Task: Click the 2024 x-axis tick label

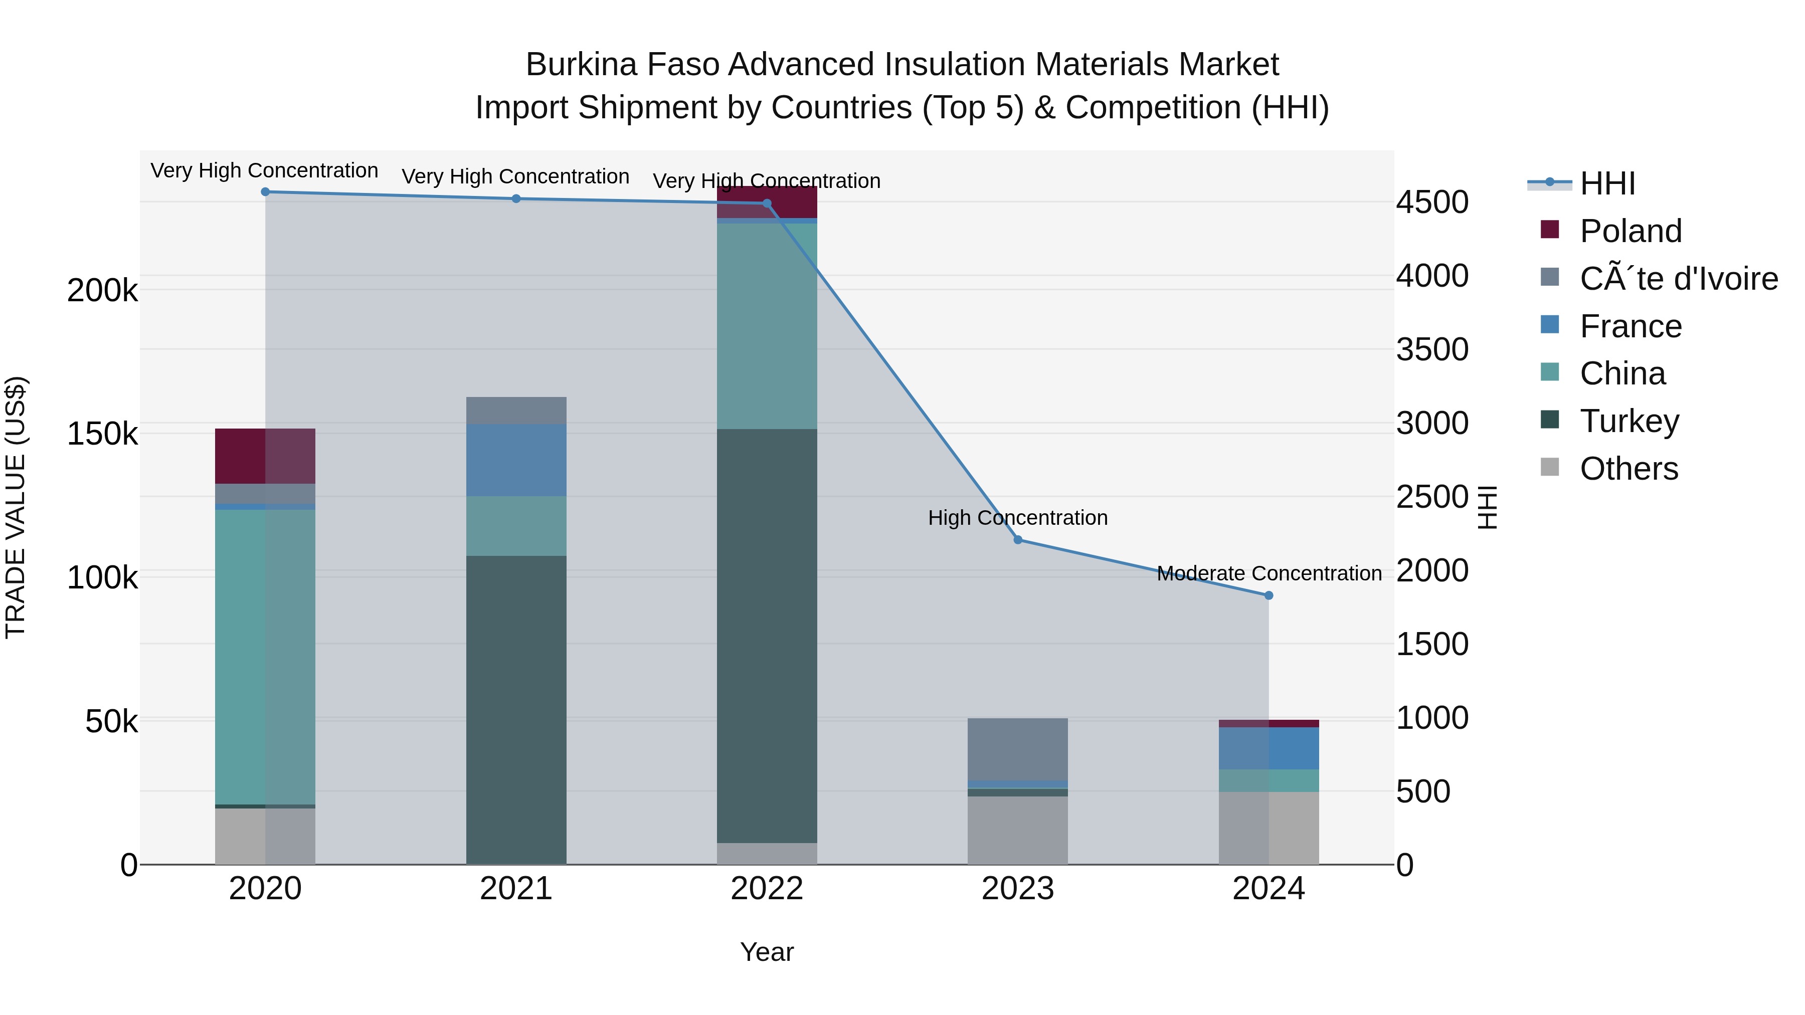Action: coord(1269,889)
